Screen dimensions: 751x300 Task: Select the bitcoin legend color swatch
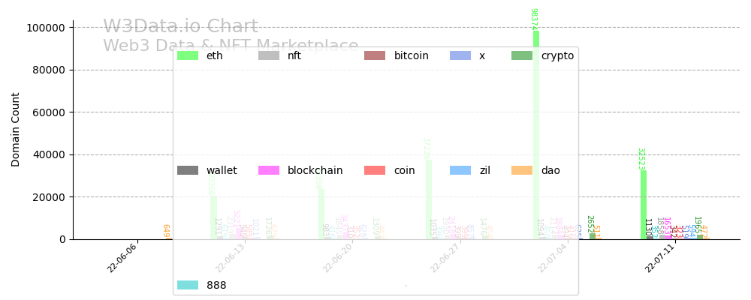(374, 55)
